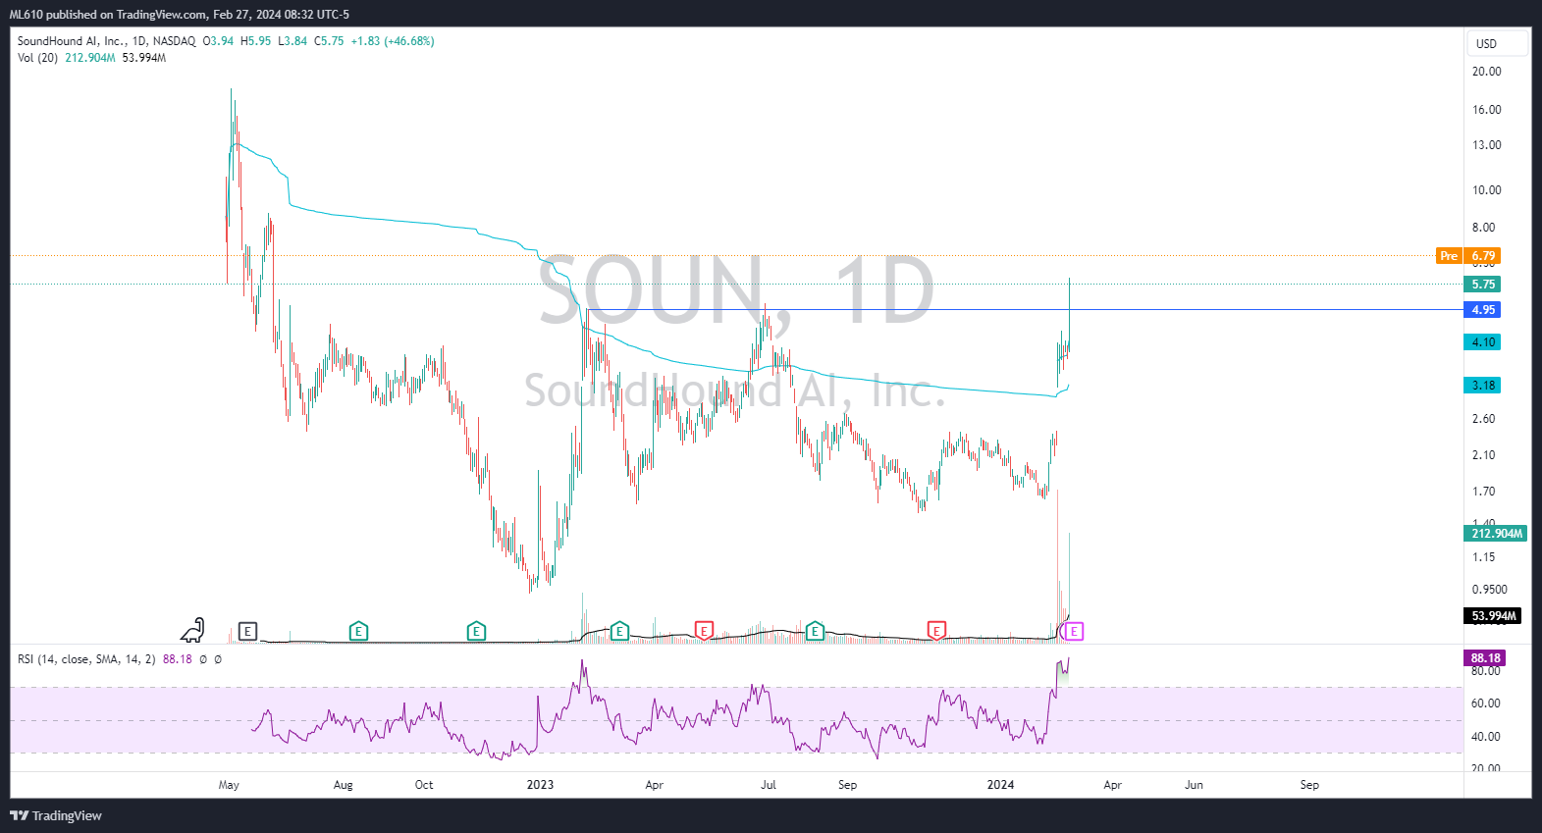Open the red earnings marker of 2023 nearest the Apr 2023 label
This screenshot has height=833, width=1542.
pos(704,631)
